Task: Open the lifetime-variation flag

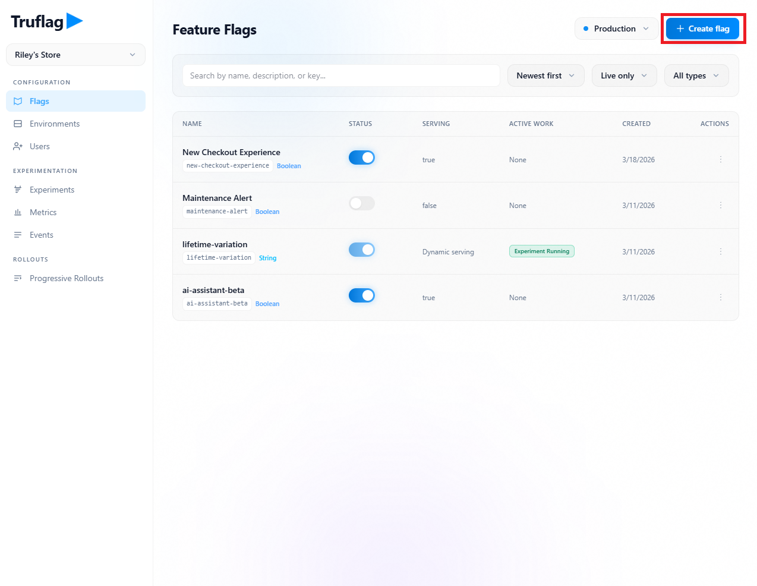Action: [215, 244]
